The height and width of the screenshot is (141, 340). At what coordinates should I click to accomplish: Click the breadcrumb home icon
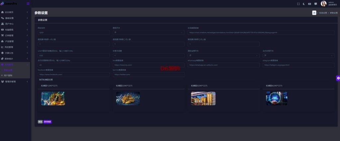[314, 13]
